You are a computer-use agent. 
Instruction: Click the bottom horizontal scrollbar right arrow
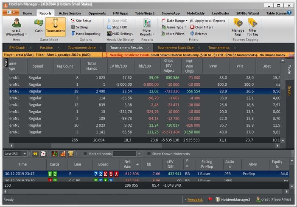point(286,192)
